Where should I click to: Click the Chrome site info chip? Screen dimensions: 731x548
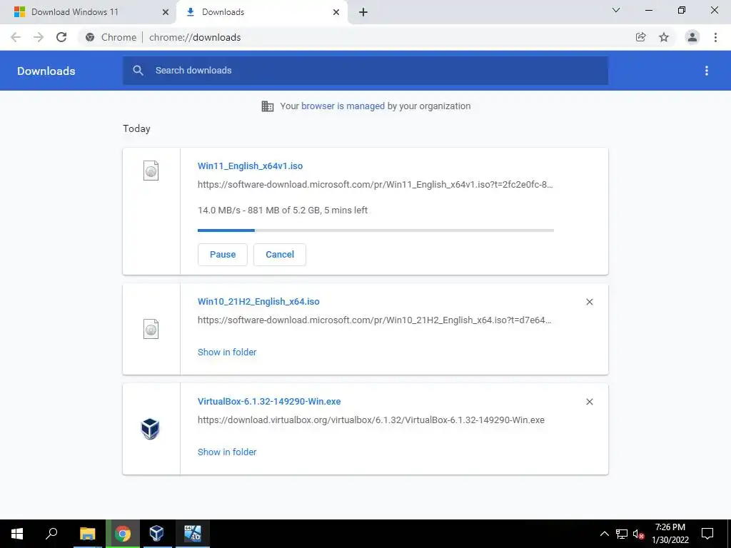pos(111,37)
